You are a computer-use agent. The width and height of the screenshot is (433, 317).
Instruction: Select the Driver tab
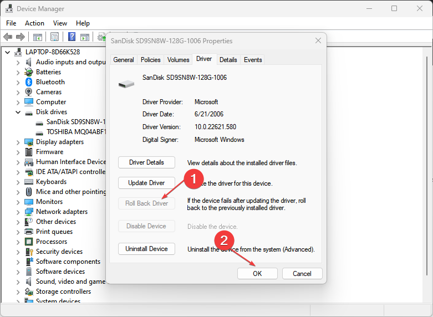(204, 59)
